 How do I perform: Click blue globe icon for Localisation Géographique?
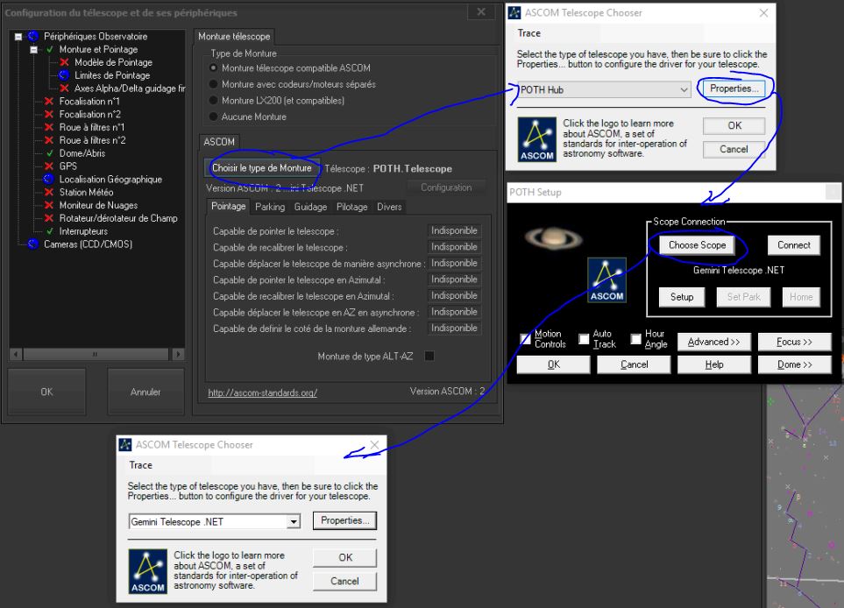pos(50,180)
